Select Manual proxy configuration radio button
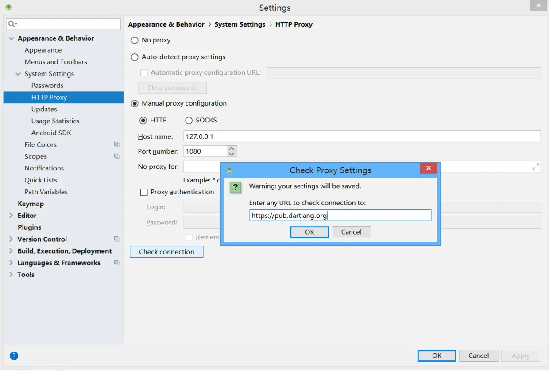Viewport: 549px width, 371px height. pos(135,103)
